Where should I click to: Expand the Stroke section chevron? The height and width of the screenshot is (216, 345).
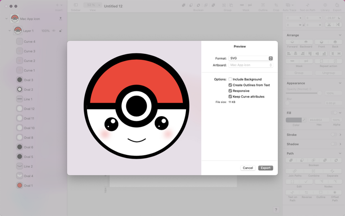tap(340, 135)
